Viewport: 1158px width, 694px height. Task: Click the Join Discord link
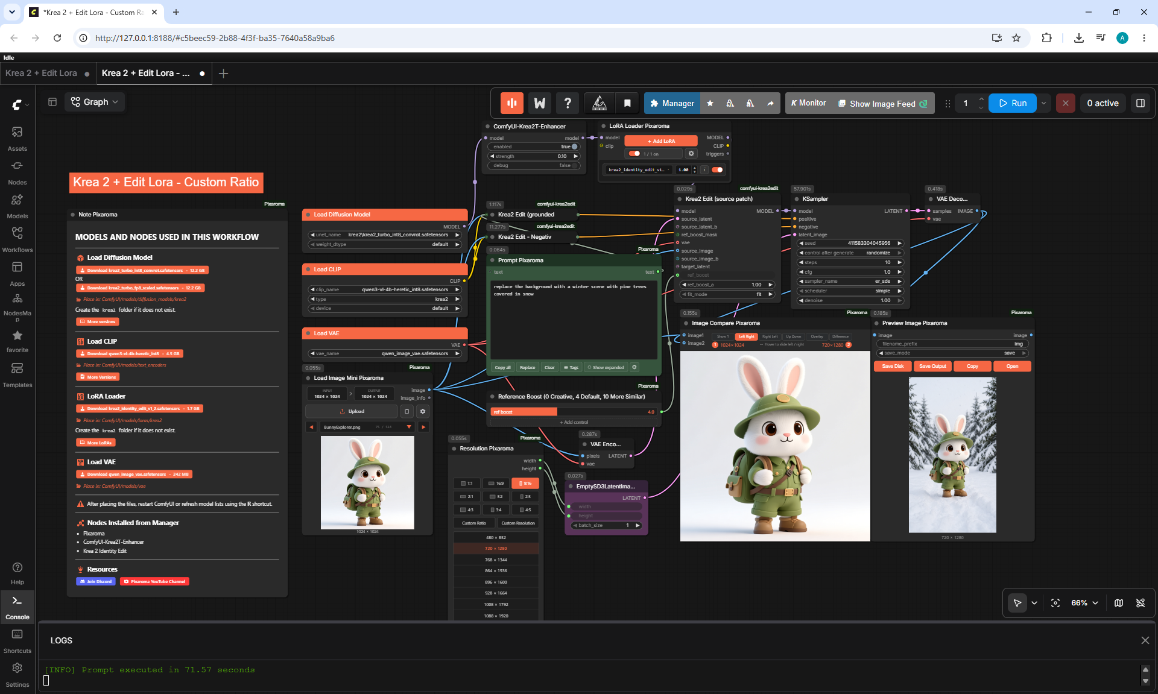[96, 581]
